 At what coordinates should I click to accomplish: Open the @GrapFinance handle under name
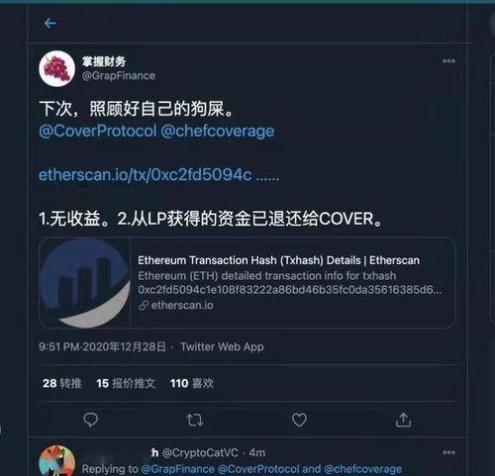point(119,76)
